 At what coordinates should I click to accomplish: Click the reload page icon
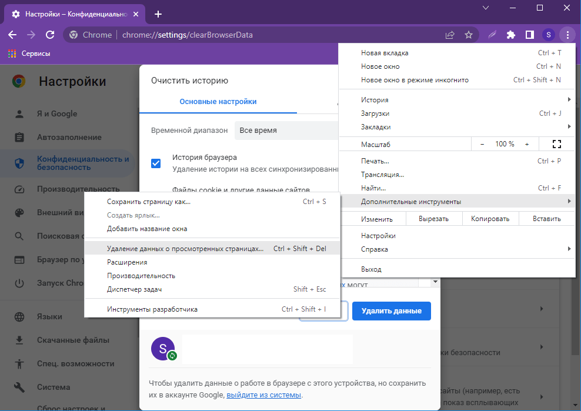coord(50,35)
